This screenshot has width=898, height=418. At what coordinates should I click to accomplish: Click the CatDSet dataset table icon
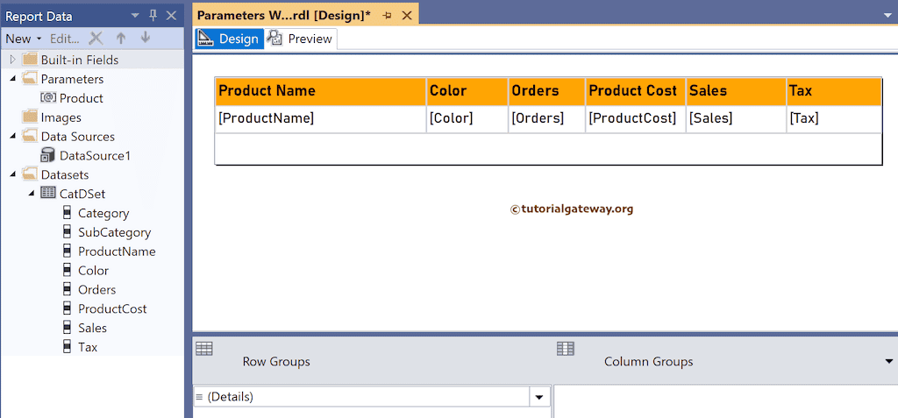48,194
